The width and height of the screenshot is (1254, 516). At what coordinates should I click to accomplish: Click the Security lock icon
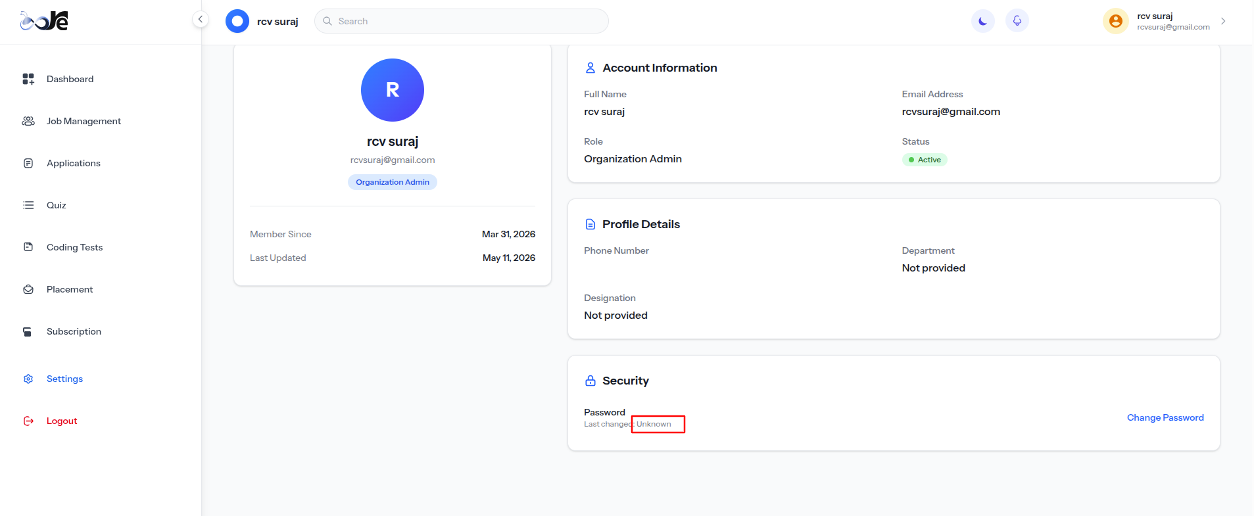click(x=591, y=381)
